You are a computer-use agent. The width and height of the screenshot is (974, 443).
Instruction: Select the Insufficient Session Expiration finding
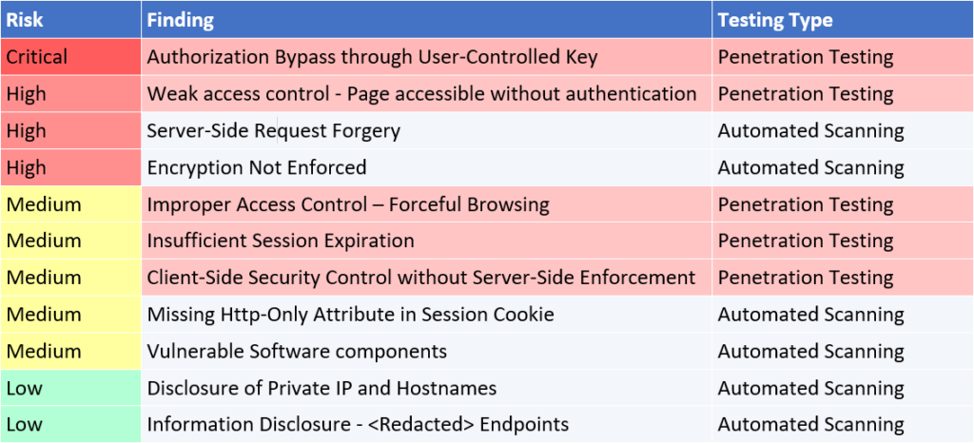[x=281, y=241]
